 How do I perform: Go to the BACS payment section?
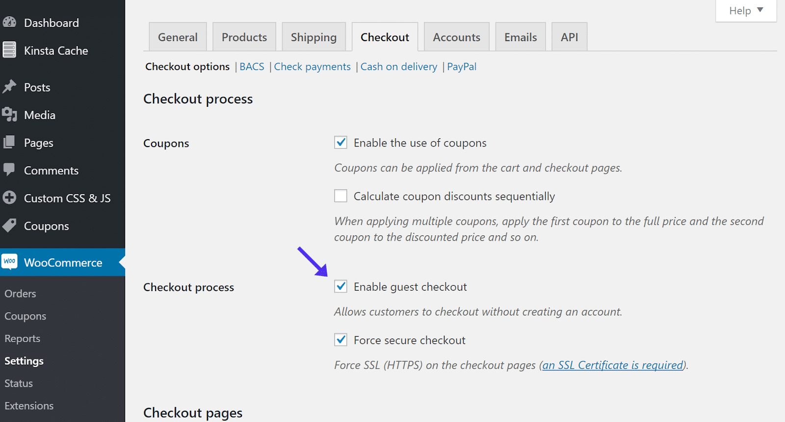(252, 67)
